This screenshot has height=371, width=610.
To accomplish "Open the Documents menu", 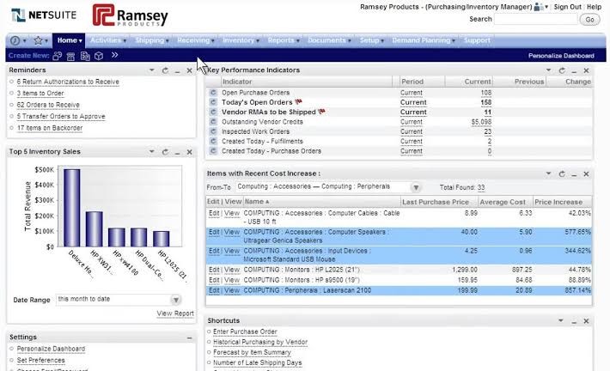I will coord(329,40).
